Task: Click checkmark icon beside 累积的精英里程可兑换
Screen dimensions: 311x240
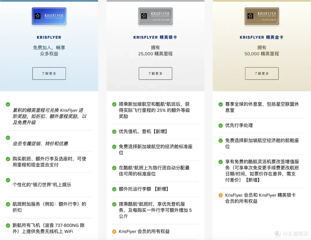Action: click(8, 104)
